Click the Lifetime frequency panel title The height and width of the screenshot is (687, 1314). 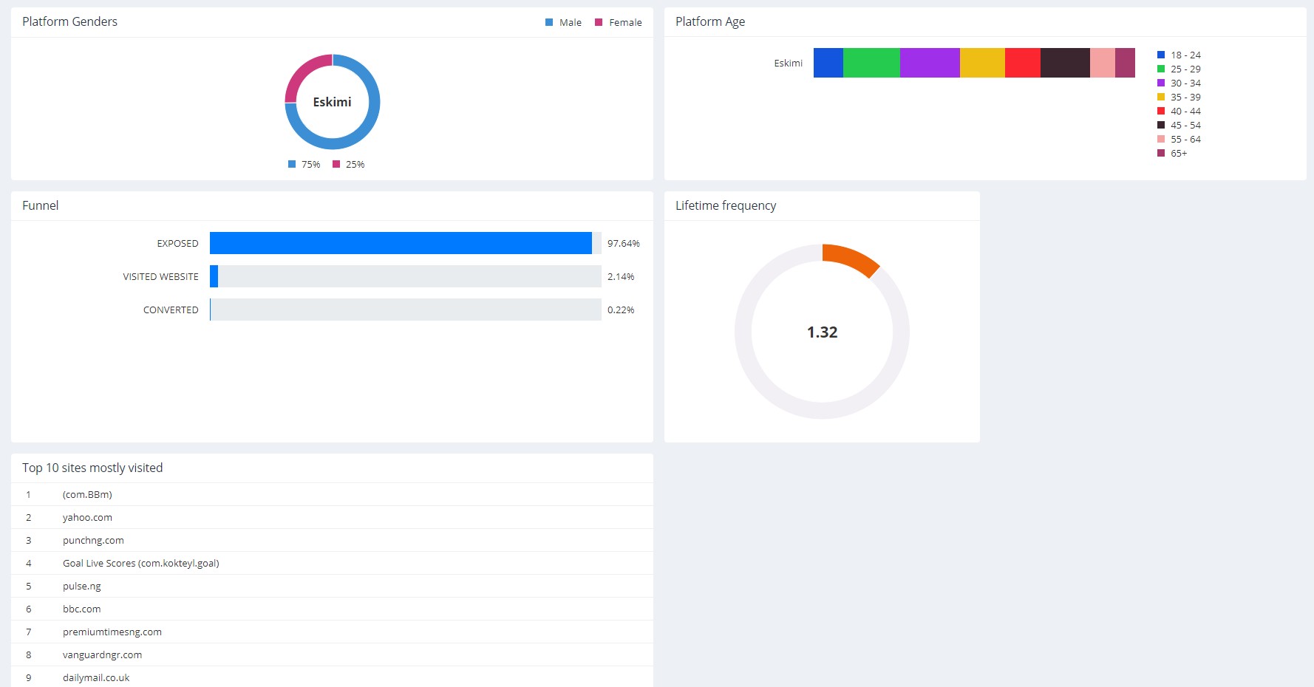726,205
